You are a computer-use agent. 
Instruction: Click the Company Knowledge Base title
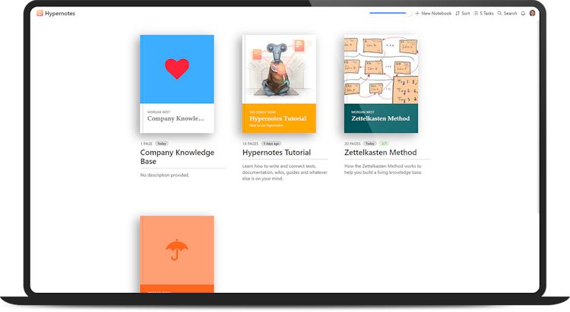click(x=177, y=157)
